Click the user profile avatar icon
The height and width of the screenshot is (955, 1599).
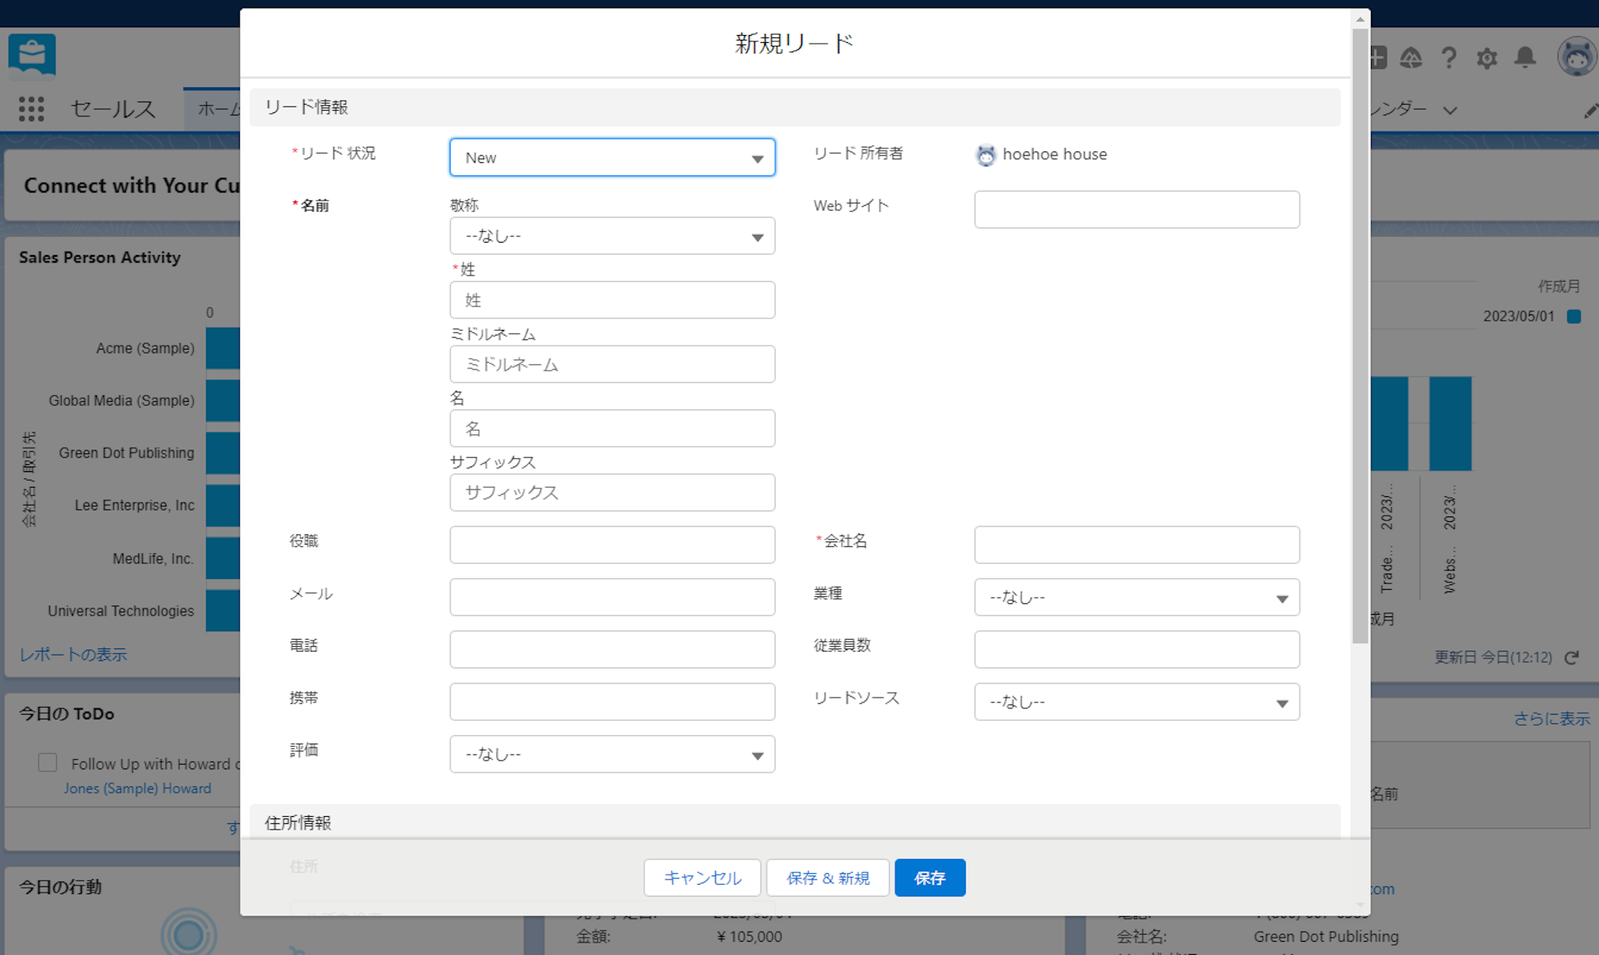(1576, 57)
